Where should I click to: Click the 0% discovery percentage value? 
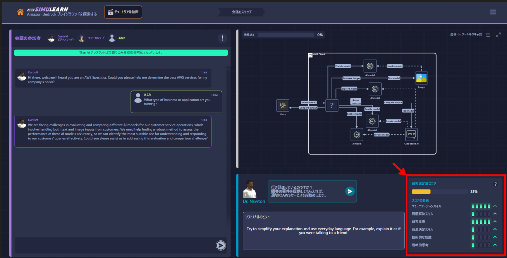(x=320, y=35)
